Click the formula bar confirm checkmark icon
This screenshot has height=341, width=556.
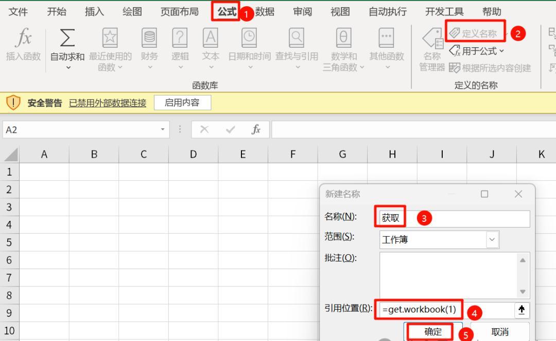(231, 129)
